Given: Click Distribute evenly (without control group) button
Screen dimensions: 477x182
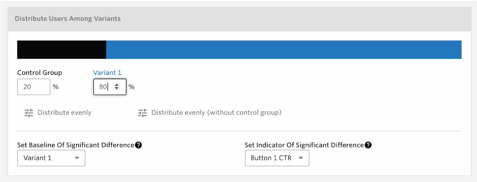Looking at the screenshot, I should 216,113.
